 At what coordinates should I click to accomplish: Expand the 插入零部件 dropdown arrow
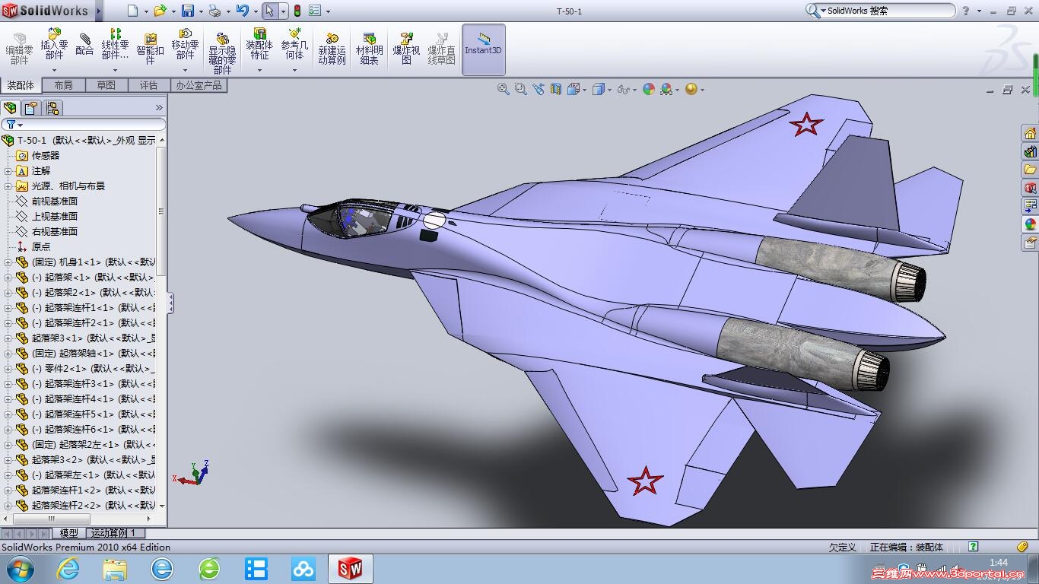(x=54, y=70)
